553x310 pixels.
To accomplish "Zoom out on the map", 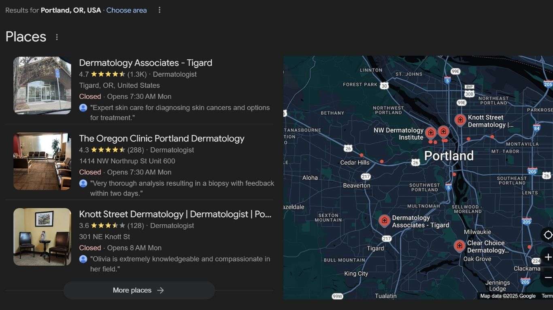I will coord(548,277).
